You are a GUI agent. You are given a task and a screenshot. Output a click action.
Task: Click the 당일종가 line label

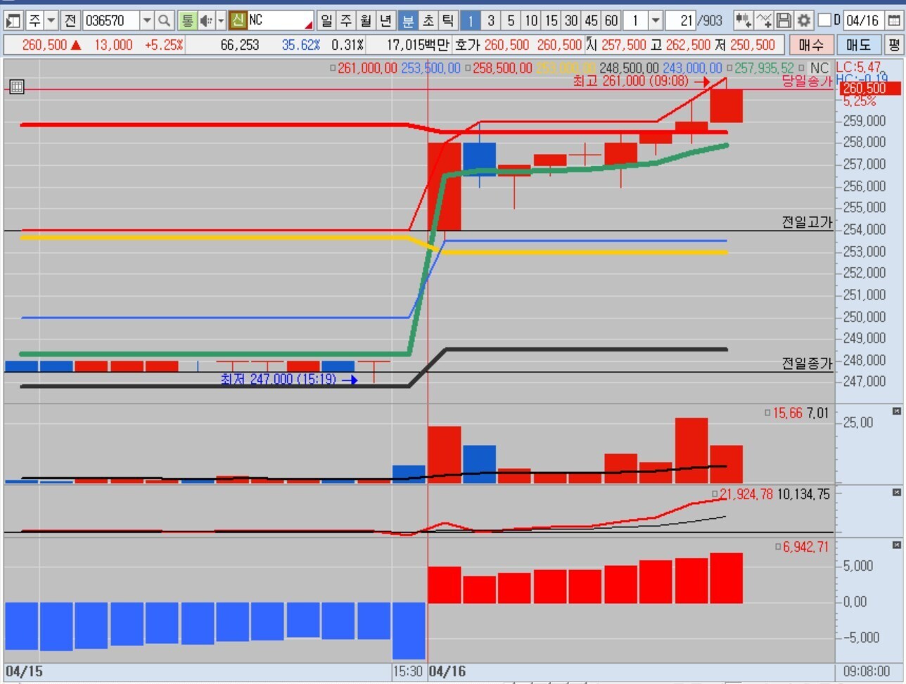click(807, 82)
